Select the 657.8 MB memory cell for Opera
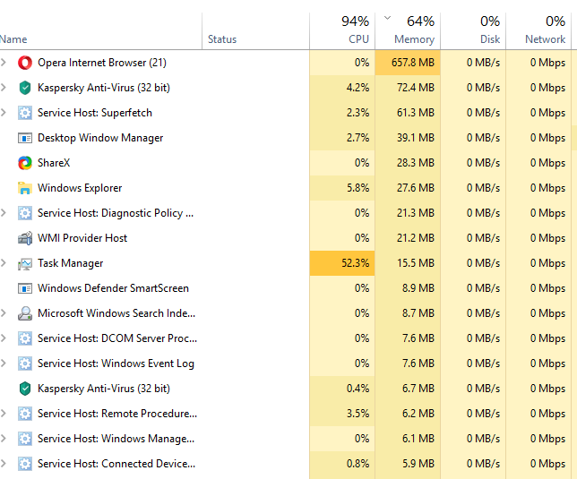This screenshot has width=577, height=479. click(412, 63)
